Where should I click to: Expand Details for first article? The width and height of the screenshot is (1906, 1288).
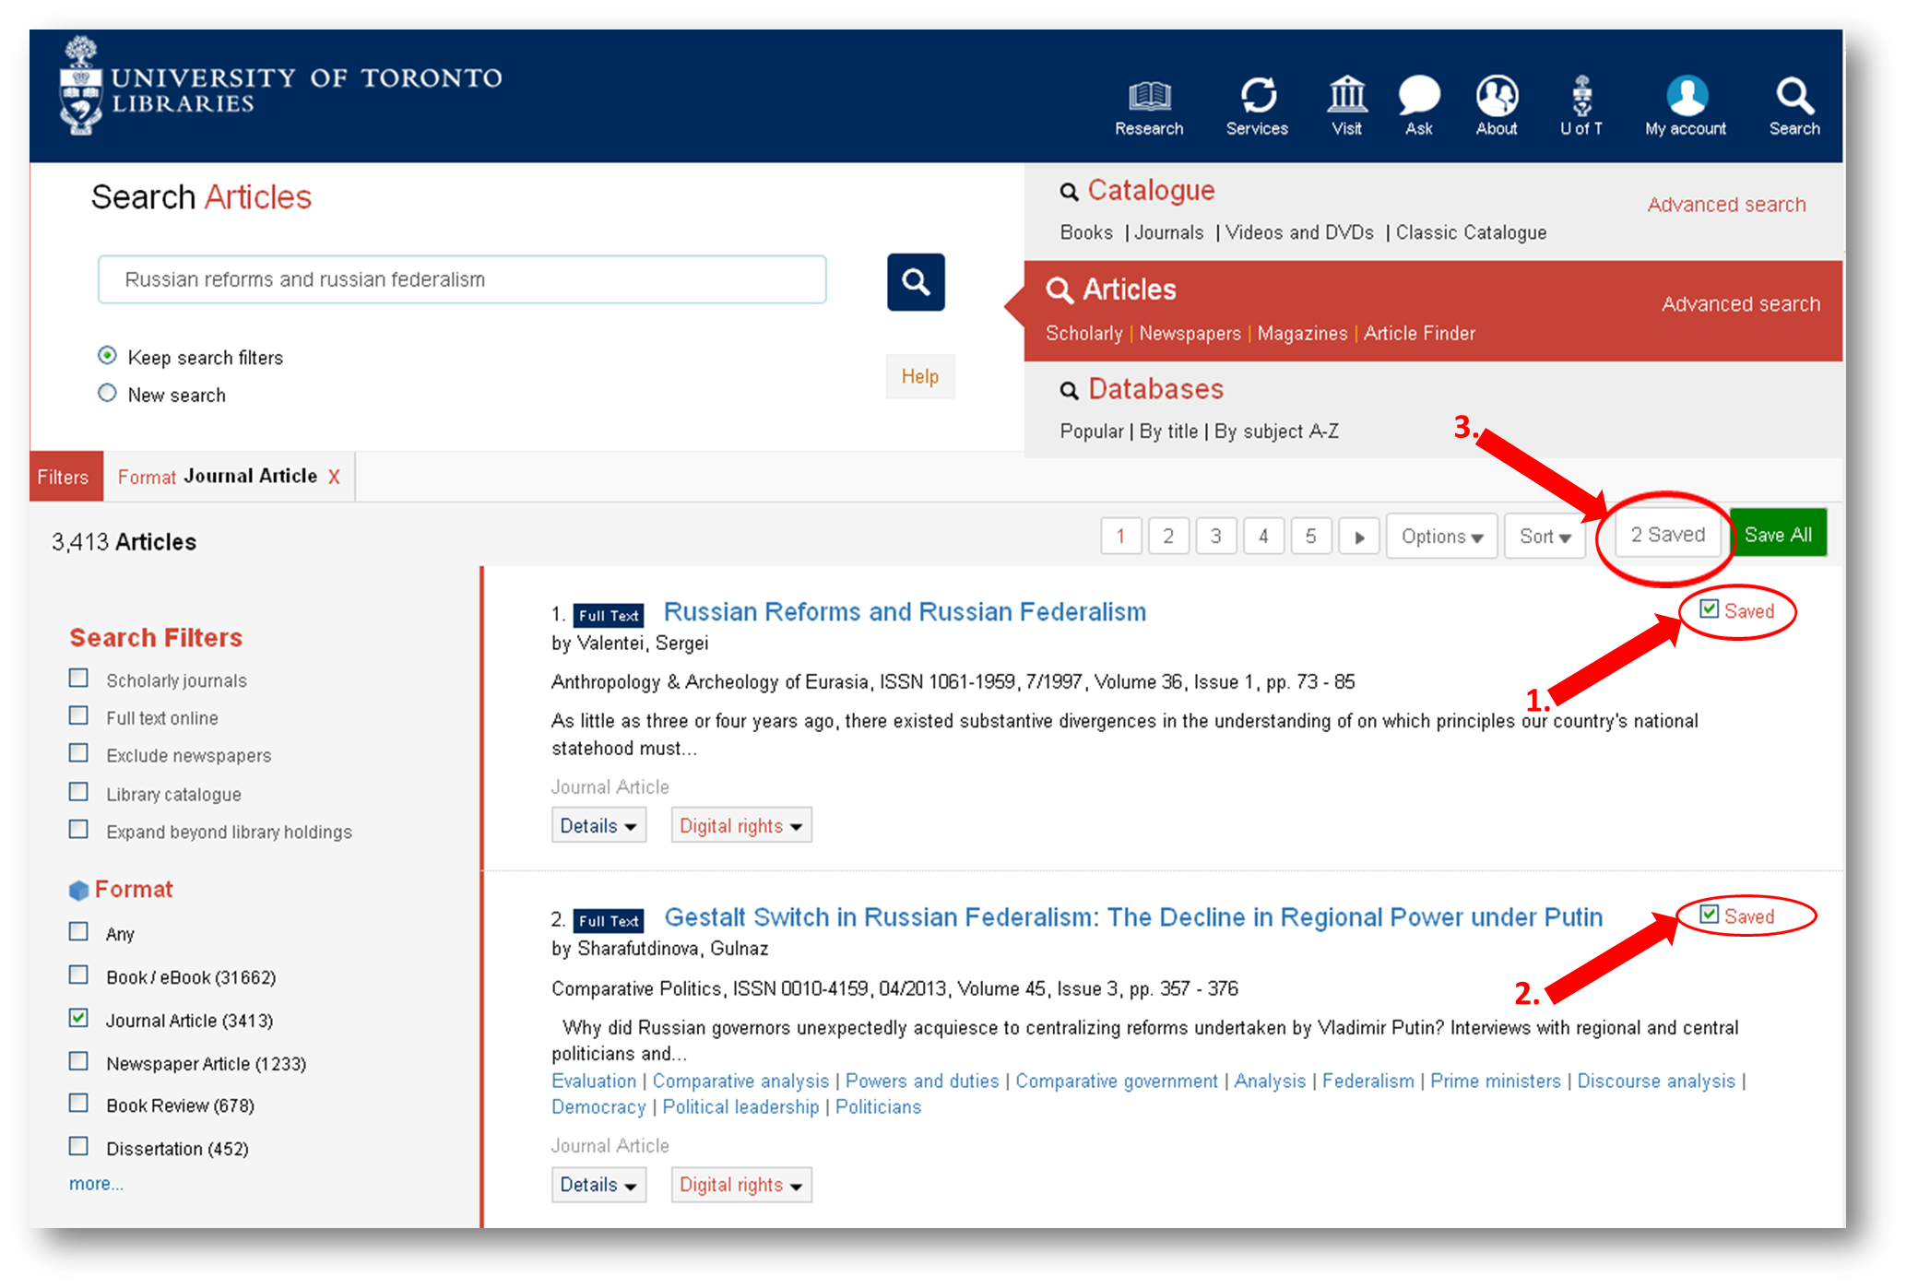(598, 826)
